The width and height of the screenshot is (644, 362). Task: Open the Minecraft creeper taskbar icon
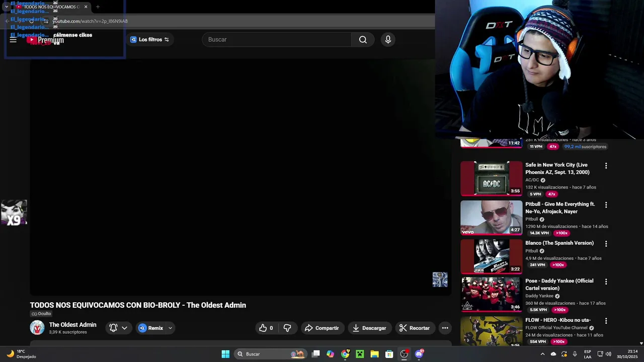[360, 354]
